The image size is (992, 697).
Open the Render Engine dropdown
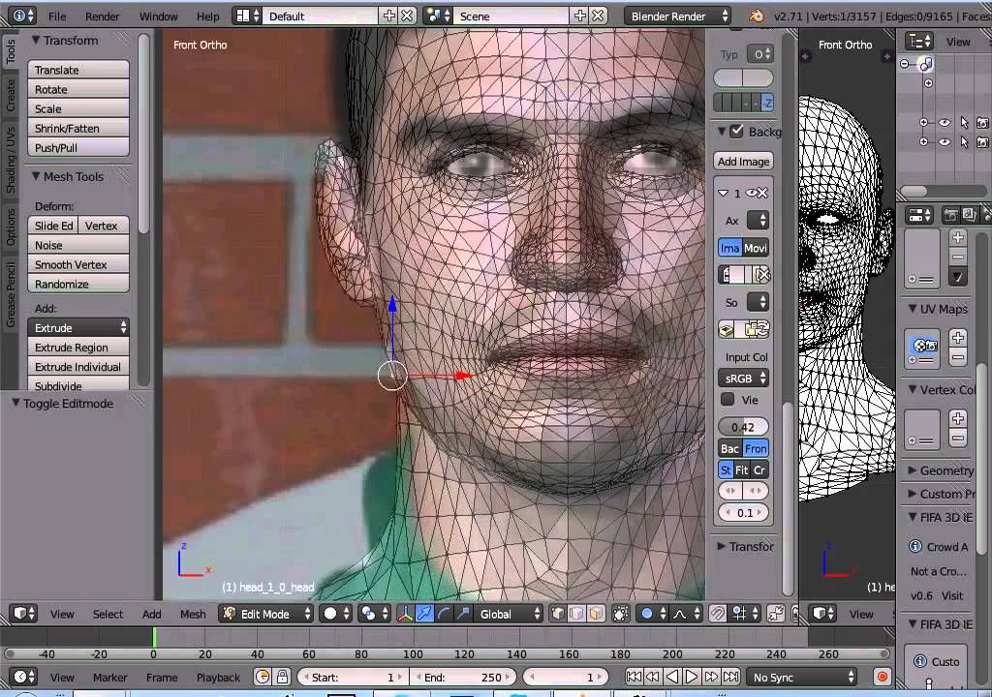677,15
